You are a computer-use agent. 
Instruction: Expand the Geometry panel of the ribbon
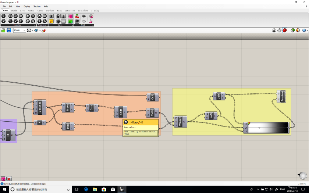click(x=35, y=25)
